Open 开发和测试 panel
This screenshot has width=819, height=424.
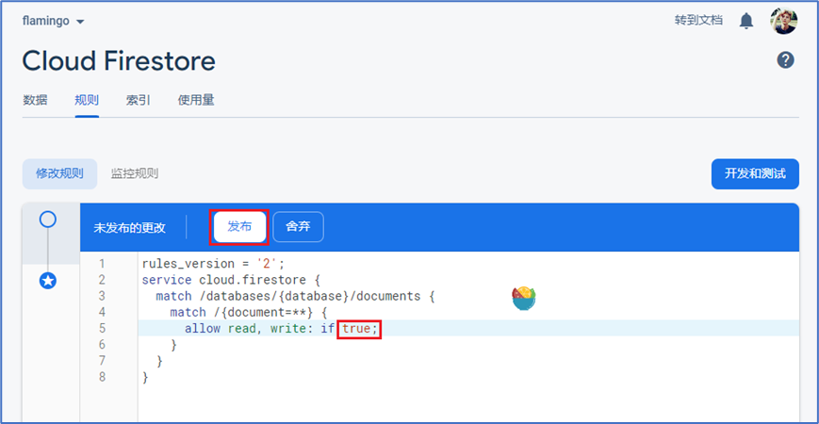tap(755, 173)
